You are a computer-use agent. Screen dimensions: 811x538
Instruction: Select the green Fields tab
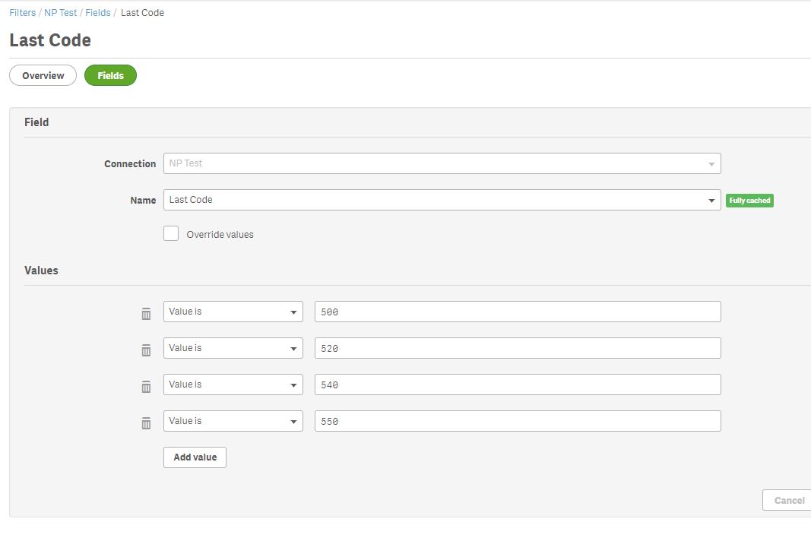[x=110, y=76]
